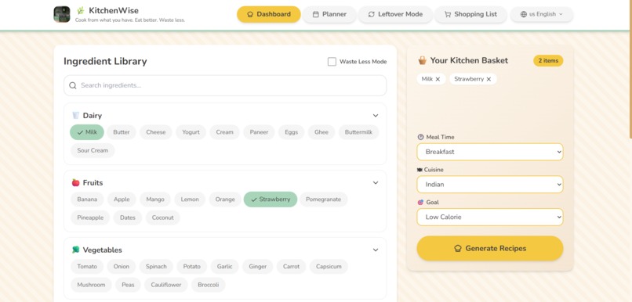This screenshot has width=632, height=302.
Task: Open the Shopping List tab
Action: coord(470,14)
